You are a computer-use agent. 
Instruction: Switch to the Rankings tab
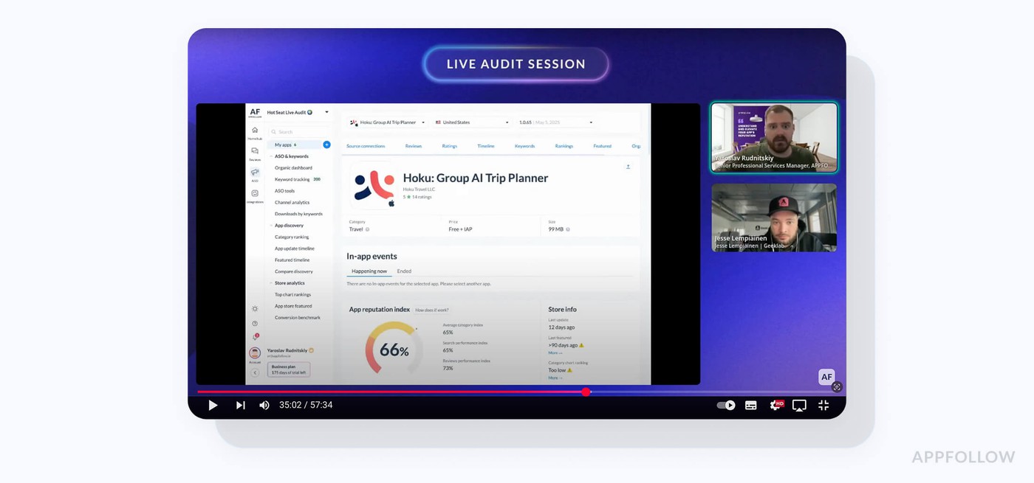click(x=564, y=146)
